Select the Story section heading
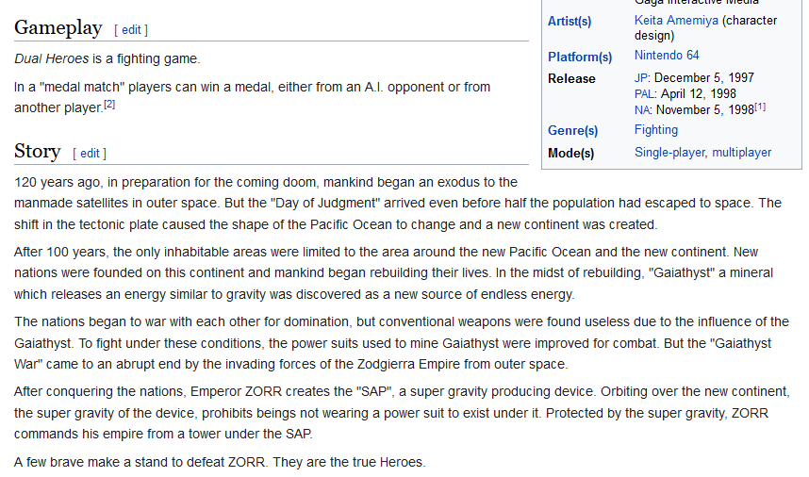The height and width of the screenshot is (477, 809). [x=37, y=151]
